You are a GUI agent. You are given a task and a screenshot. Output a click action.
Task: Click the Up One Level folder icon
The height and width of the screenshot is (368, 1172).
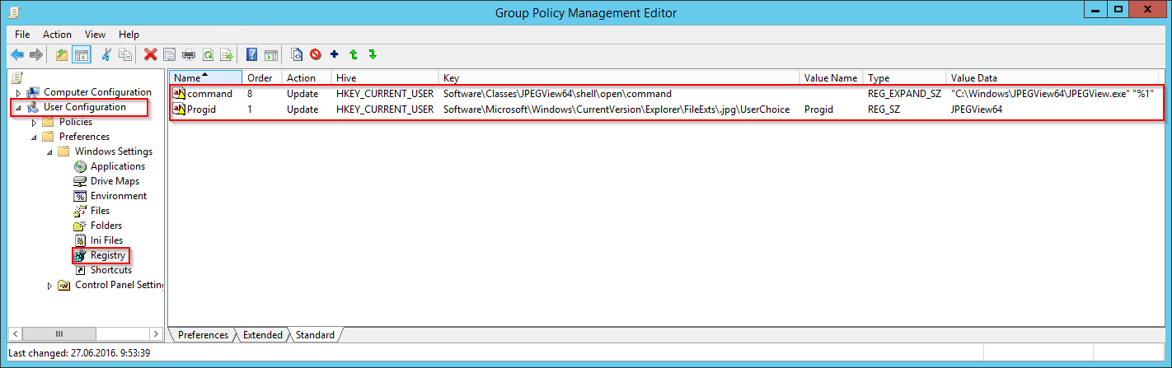pos(62,55)
